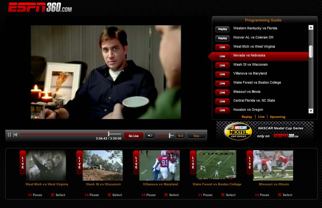The height and width of the screenshot is (208, 322).
Task: Click the 16:9 aspect ratio icon
Action: point(180,135)
